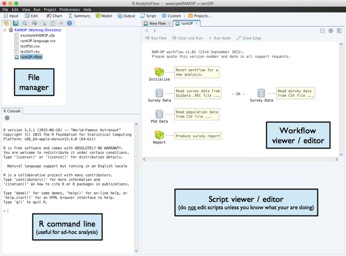
Task: Click the 'Read population data from CSV file' note
Action: [x=197, y=114]
